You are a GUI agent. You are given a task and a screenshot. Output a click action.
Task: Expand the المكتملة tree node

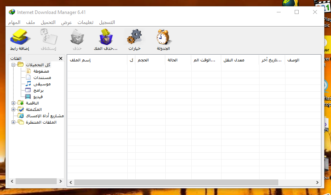(x=13, y=109)
